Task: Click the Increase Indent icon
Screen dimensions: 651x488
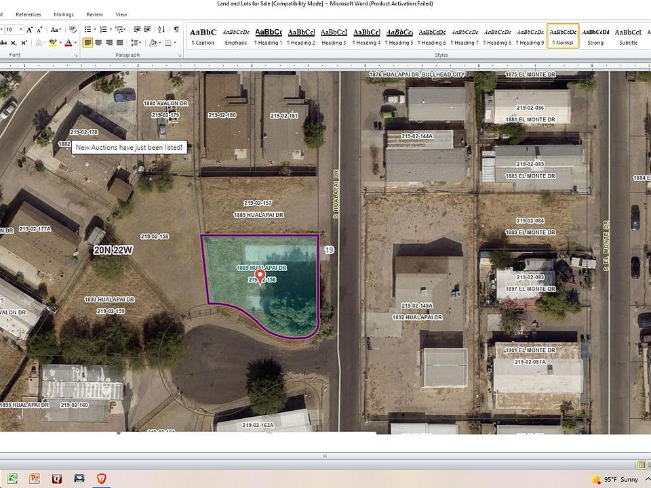Action: pyautogui.click(x=147, y=29)
